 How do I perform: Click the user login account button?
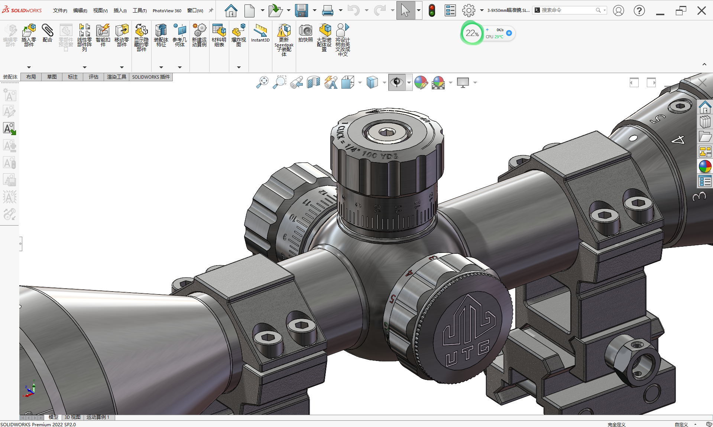coord(618,10)
